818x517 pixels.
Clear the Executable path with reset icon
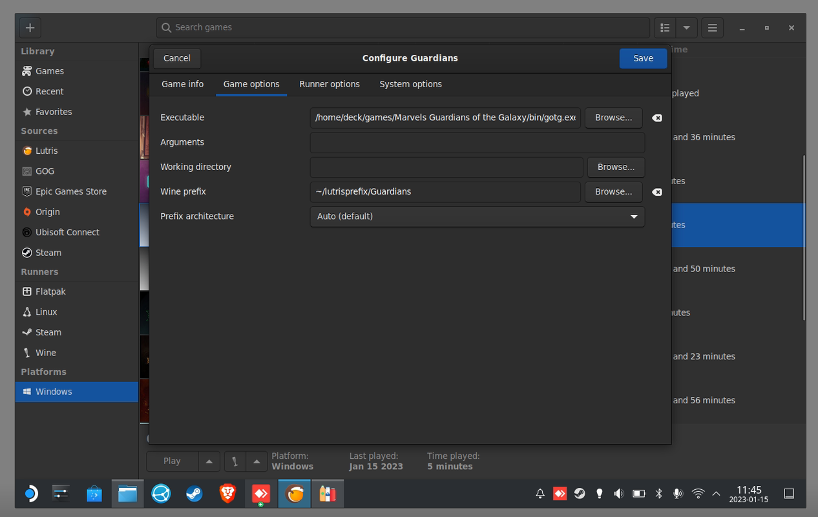656,118
